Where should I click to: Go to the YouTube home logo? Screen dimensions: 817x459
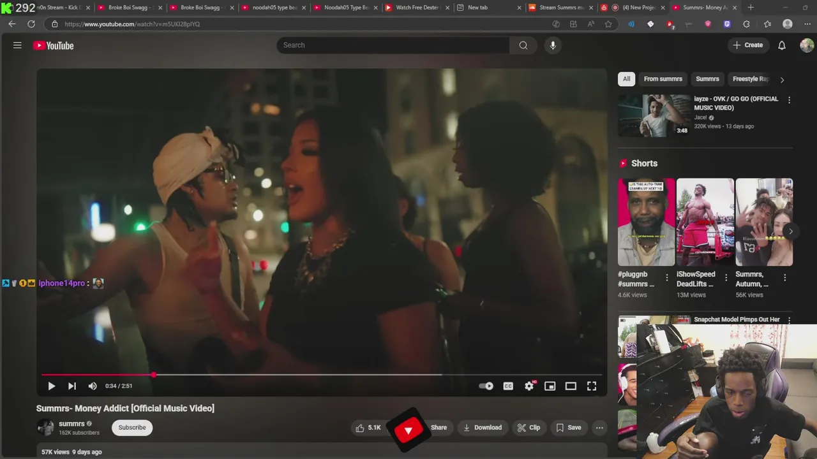[54, 45]
